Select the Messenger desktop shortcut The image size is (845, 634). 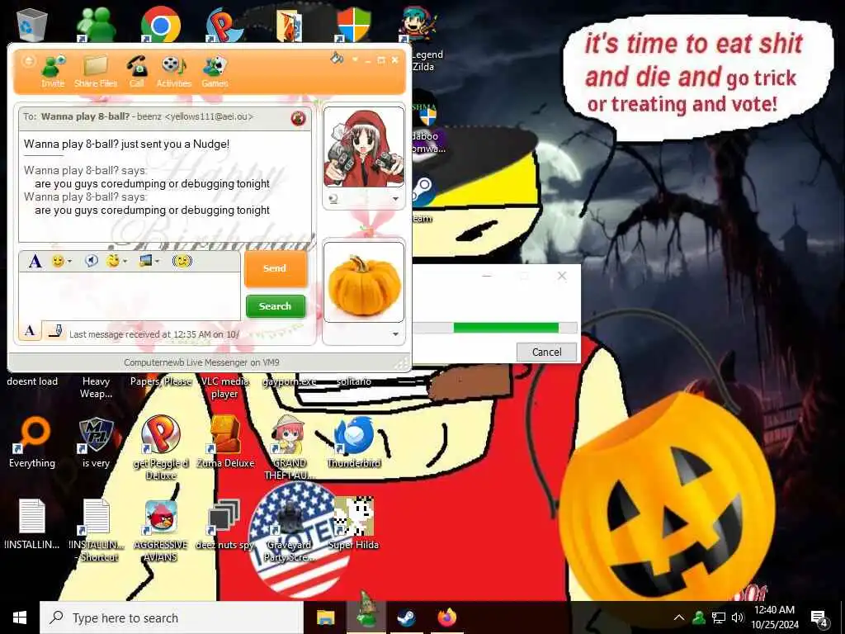click(x=96, y=24)
